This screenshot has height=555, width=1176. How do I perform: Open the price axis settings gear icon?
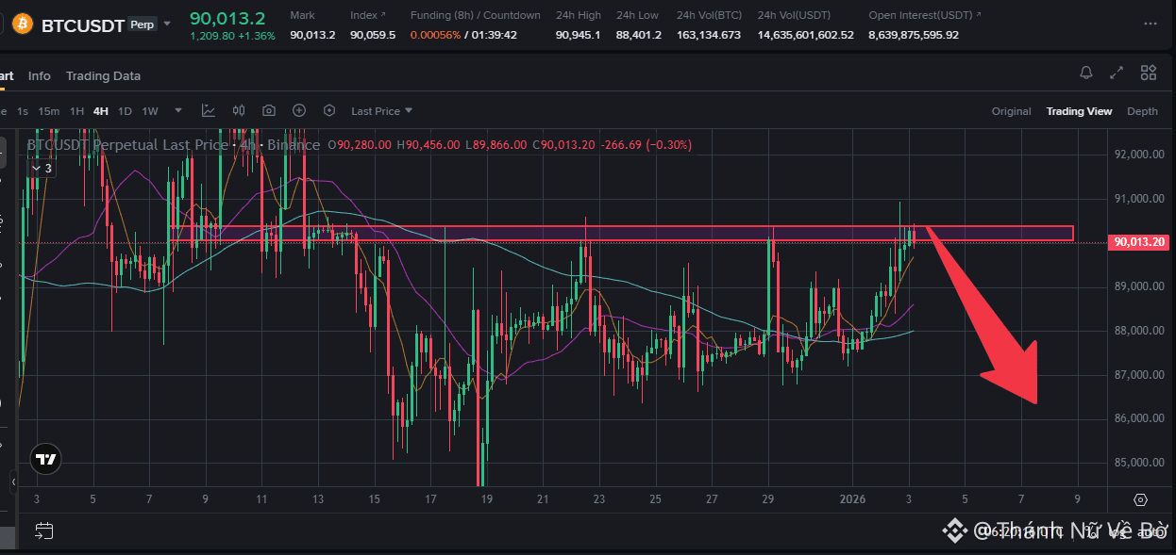click(1140, 499)
